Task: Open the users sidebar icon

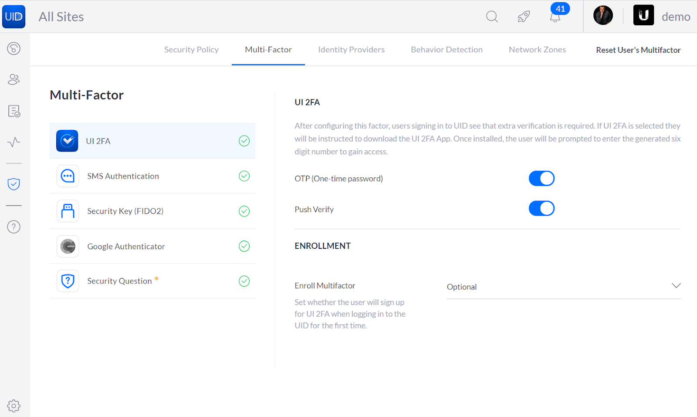Action: (x=14, y=79)
